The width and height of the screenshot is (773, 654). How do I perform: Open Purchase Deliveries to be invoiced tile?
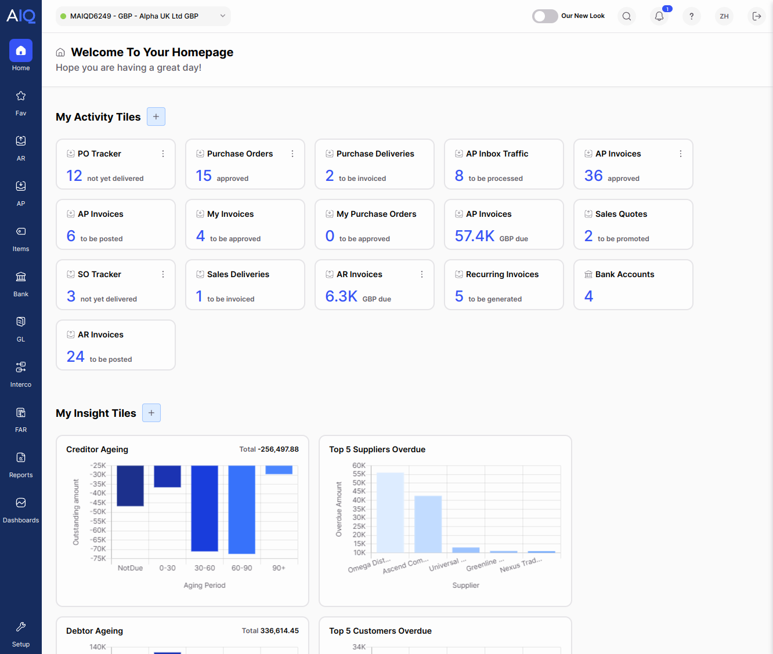pos(374,164)
